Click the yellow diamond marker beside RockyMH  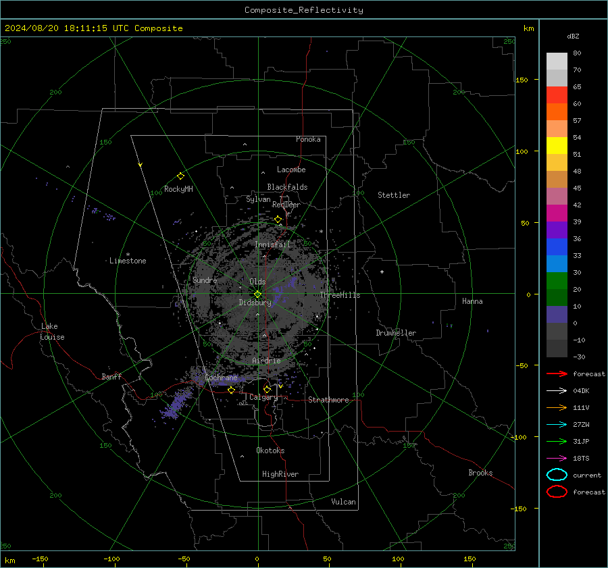point(180,176)
